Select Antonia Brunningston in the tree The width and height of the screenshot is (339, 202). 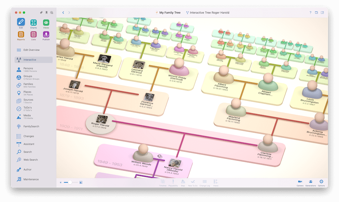(x=318, y=124)
